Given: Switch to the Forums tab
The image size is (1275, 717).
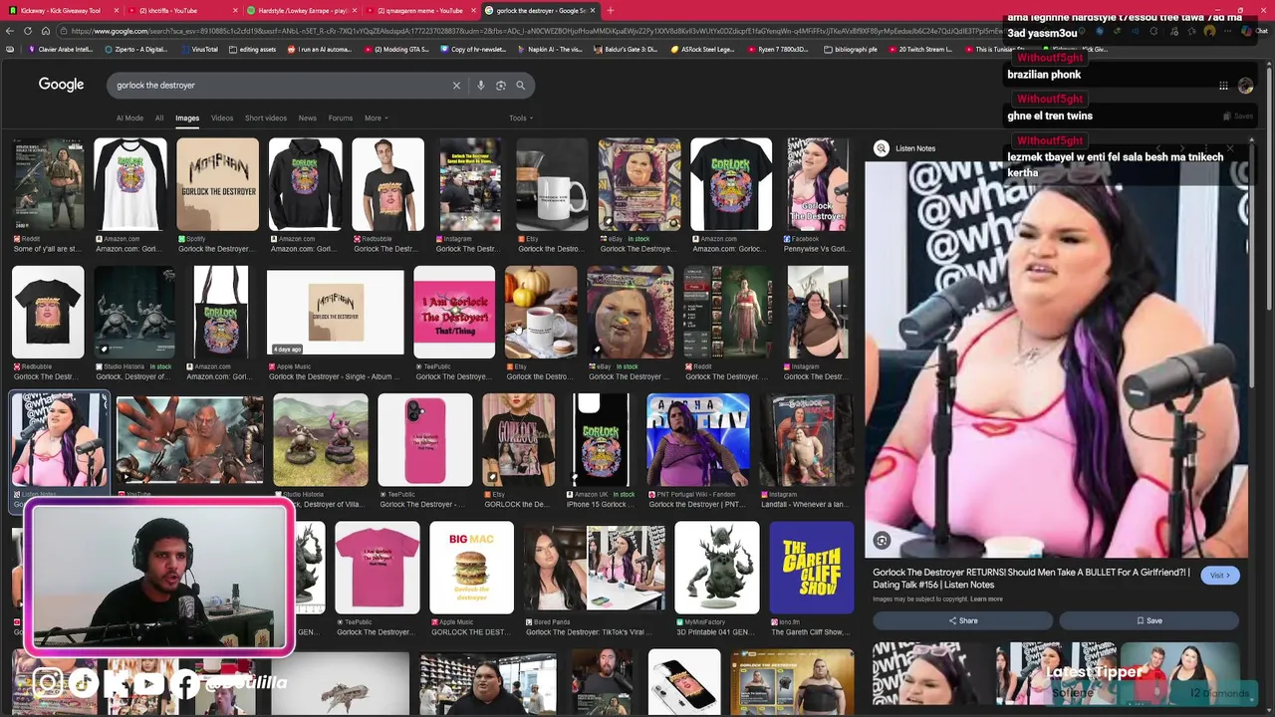Looking at the screenshot, I should [x=341, y=119].
